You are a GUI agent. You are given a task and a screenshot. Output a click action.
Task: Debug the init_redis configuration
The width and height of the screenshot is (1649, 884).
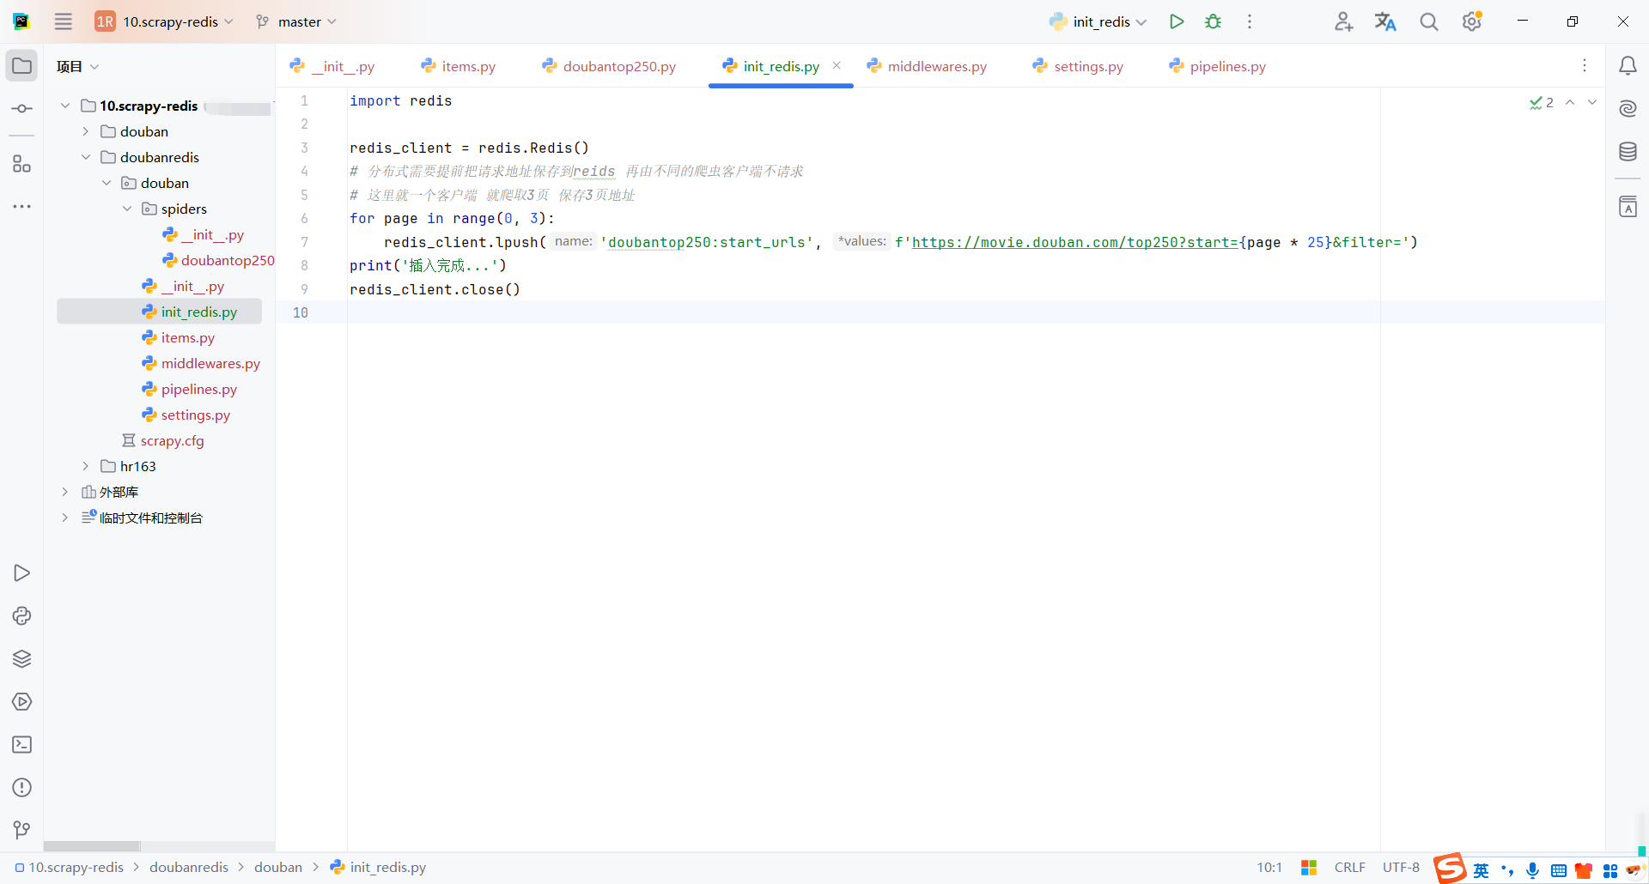(1214, 21)
